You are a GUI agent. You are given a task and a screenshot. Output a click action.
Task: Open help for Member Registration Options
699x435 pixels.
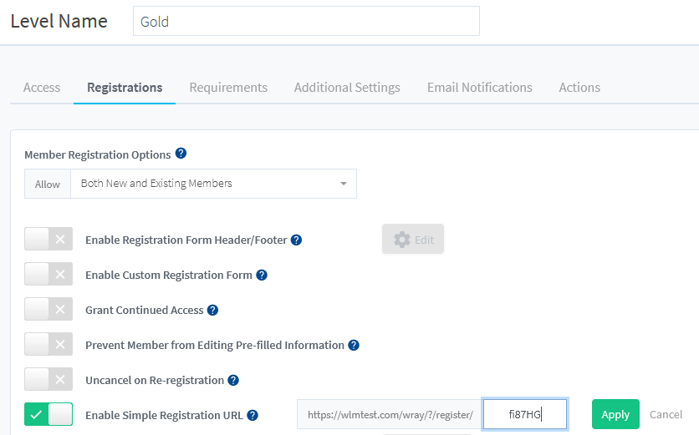(x=181, y=154)
